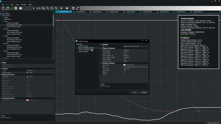Select the ruler measure tool
Viewport: 221px width, 124px height.
coord(39,8)
